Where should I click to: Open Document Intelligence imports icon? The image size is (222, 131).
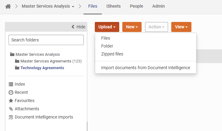click(11, 117)
